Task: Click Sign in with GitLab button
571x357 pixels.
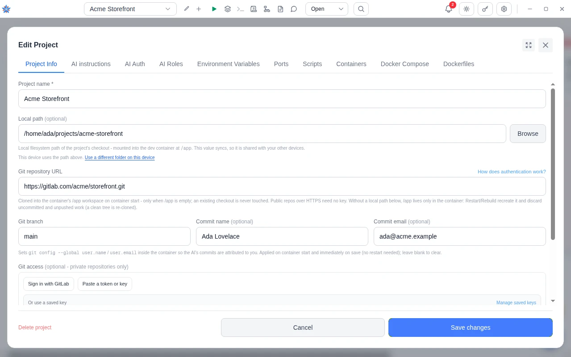Action: point(49,284)
